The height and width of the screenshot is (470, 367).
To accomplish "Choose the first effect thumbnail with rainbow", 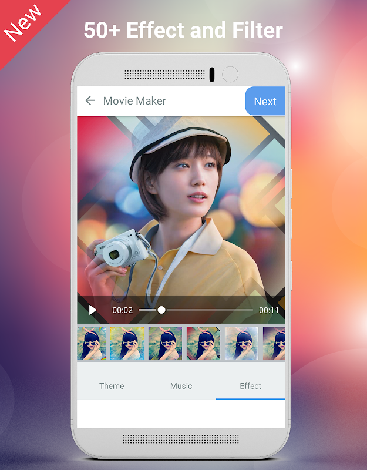I will coord(92,344).
